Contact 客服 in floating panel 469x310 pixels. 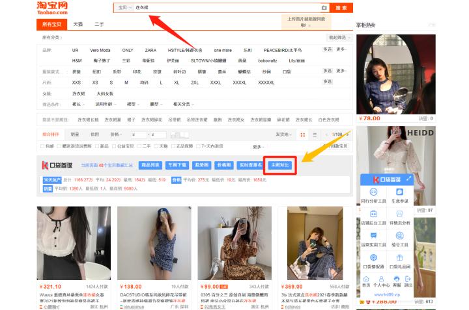pyautogui.click(x=397, y=281)
